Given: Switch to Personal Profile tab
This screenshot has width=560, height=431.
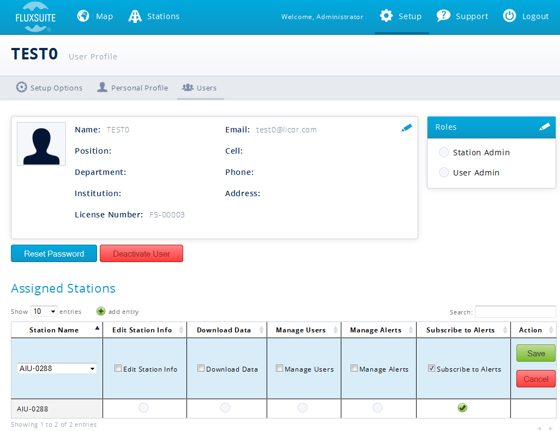Looking at the screenshot, I should point(133,88).
